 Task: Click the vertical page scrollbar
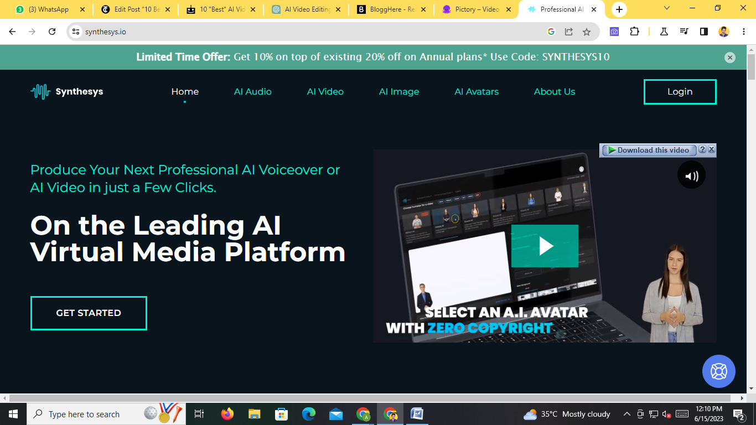pyautogui.click(x=751, y=68)
